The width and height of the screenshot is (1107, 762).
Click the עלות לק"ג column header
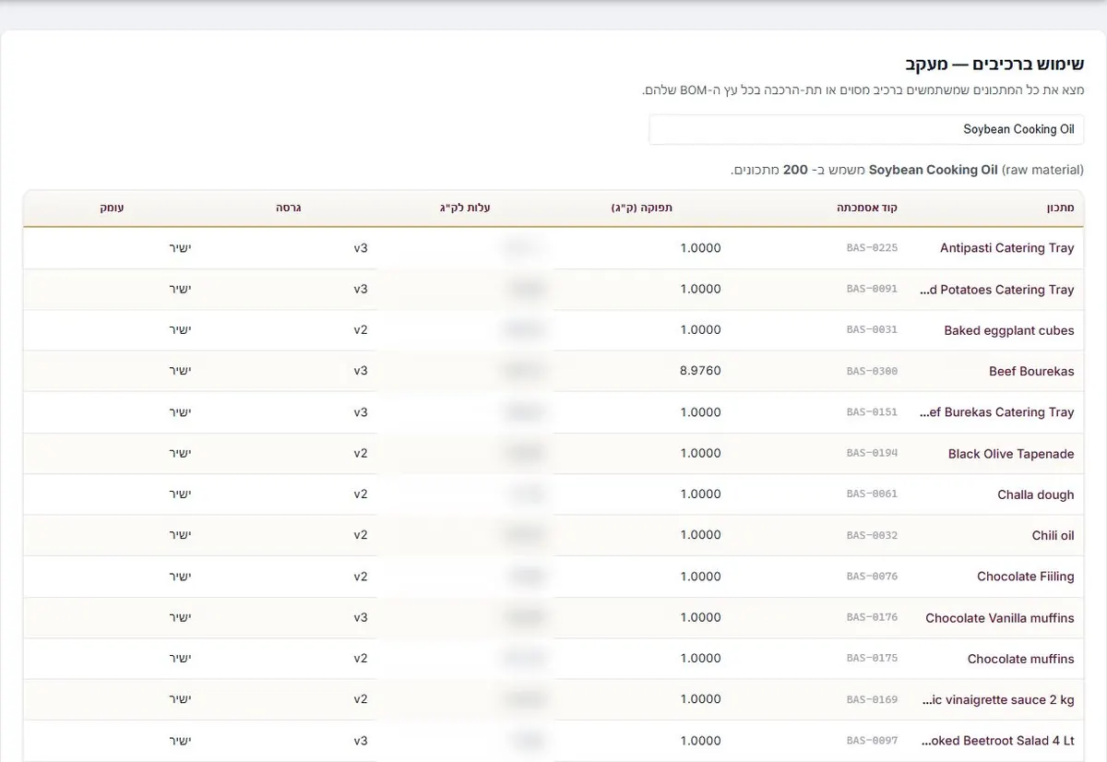(x=465, y=208)
